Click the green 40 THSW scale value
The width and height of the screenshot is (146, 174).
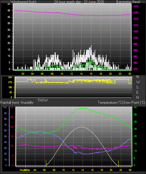(x=135, y=108)
